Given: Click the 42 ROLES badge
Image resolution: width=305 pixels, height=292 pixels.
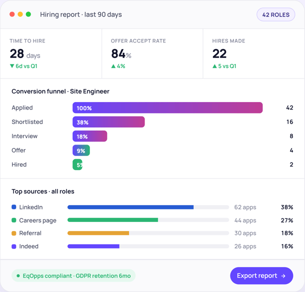Looking at the screenshot, I should click(275, 14).
